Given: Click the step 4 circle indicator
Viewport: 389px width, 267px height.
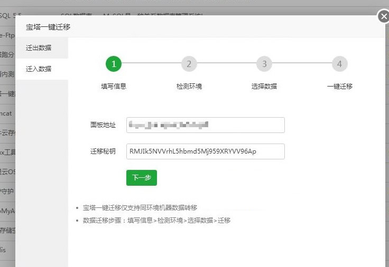Looking at the screenshot, I should (x=339, y=64).
